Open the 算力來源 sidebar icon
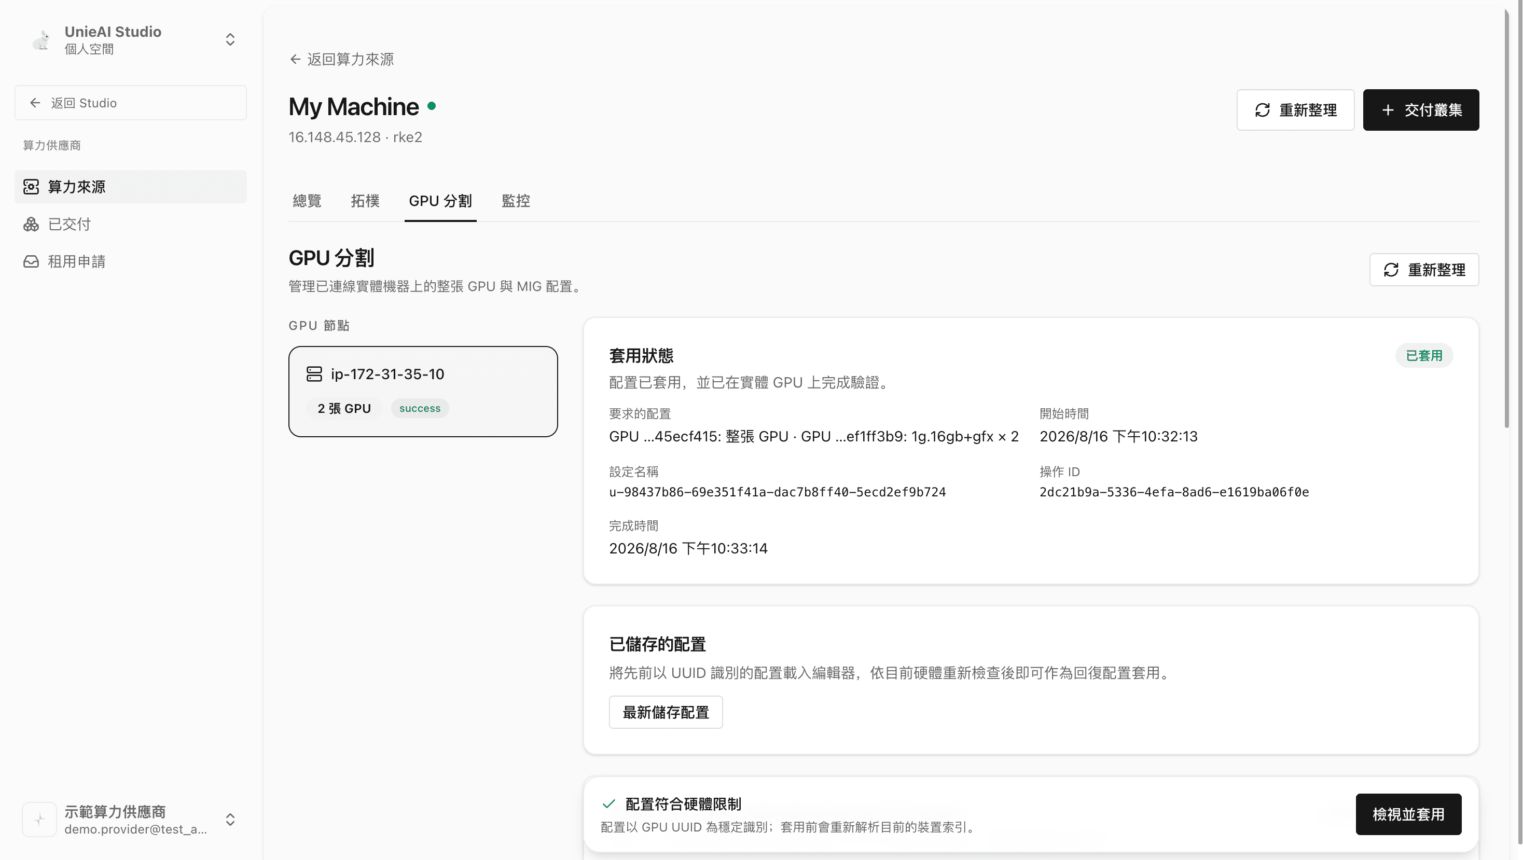This screenshot has width=1523, height=860. 31,187
